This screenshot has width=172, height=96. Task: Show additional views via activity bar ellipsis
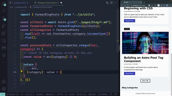point(4,63)
